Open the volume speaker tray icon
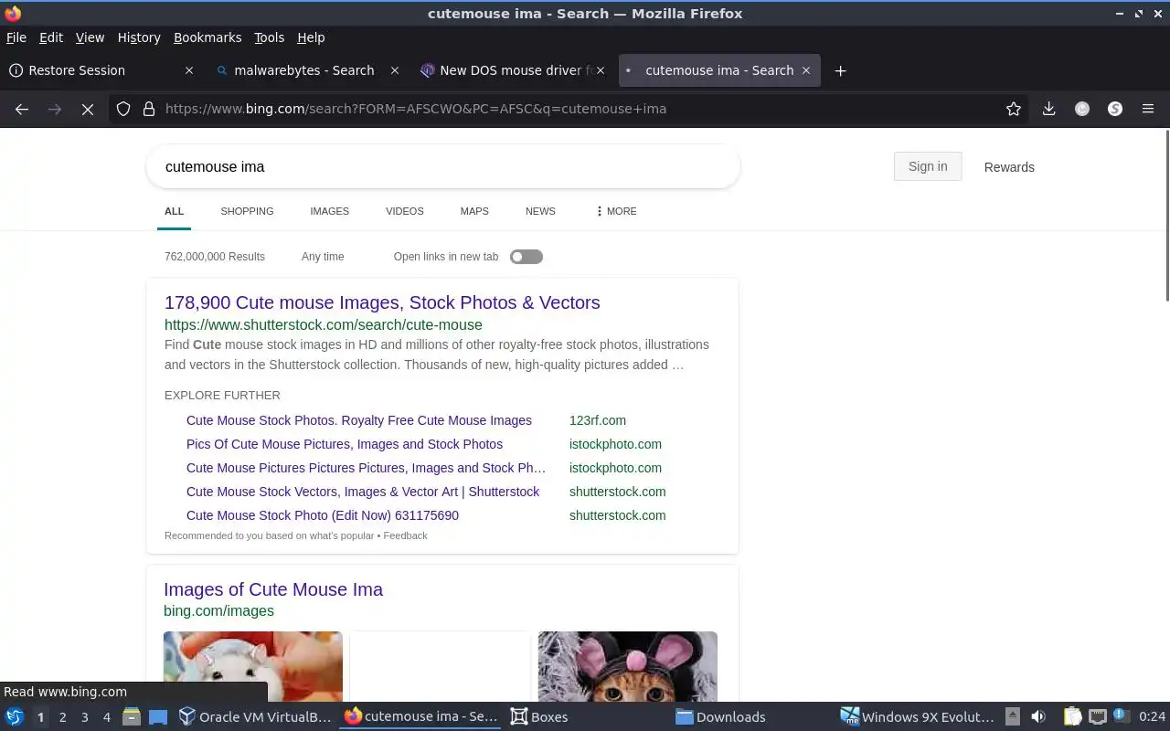 [1038, 717]
